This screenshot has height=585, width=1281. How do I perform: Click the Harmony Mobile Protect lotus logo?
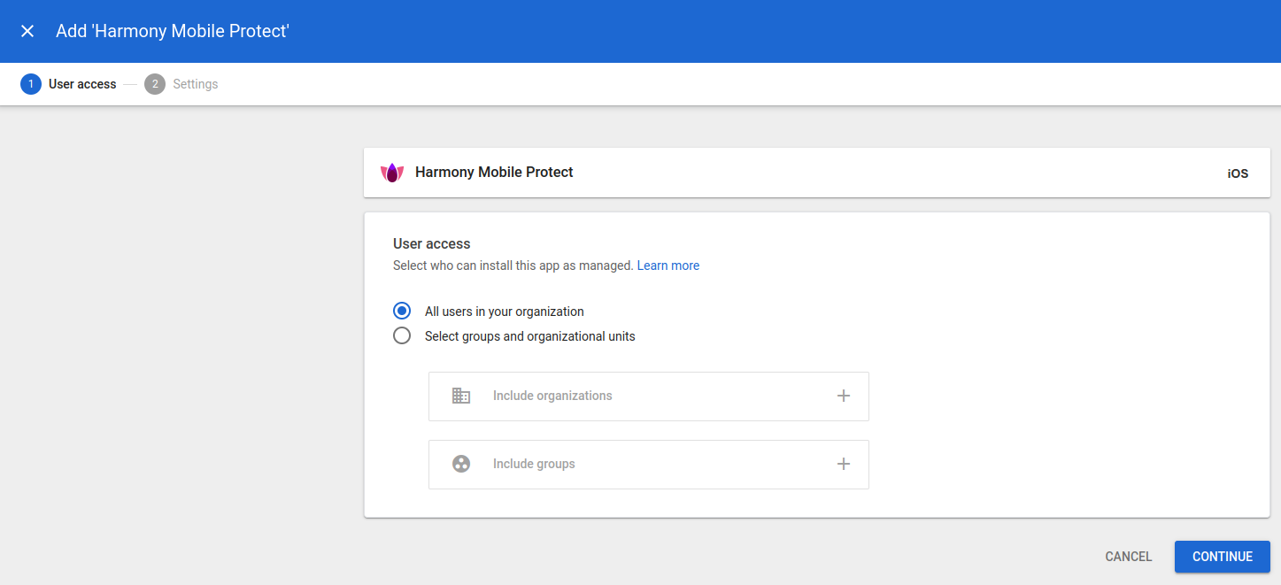(x=391, y=173)
